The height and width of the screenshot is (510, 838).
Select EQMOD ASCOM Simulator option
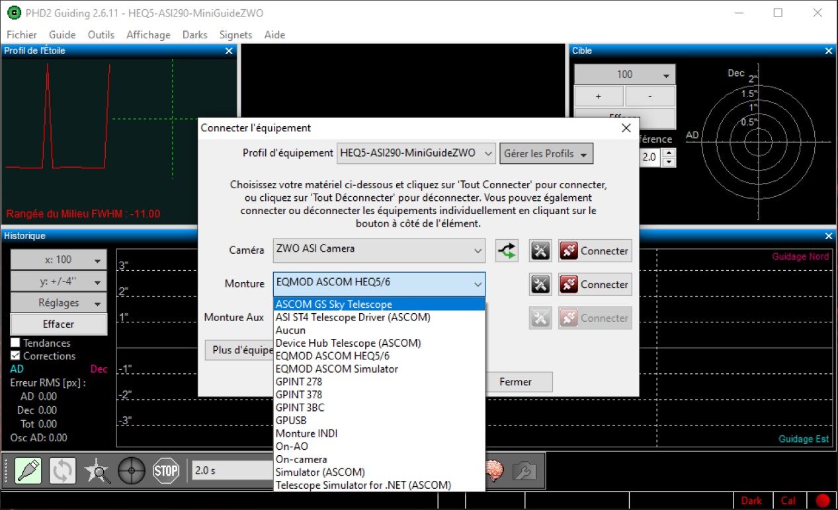(x=379, y=369)
